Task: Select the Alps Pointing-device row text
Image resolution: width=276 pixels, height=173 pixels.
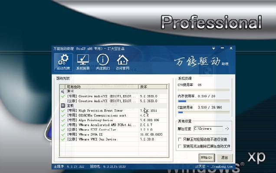Action: point(90,120)
